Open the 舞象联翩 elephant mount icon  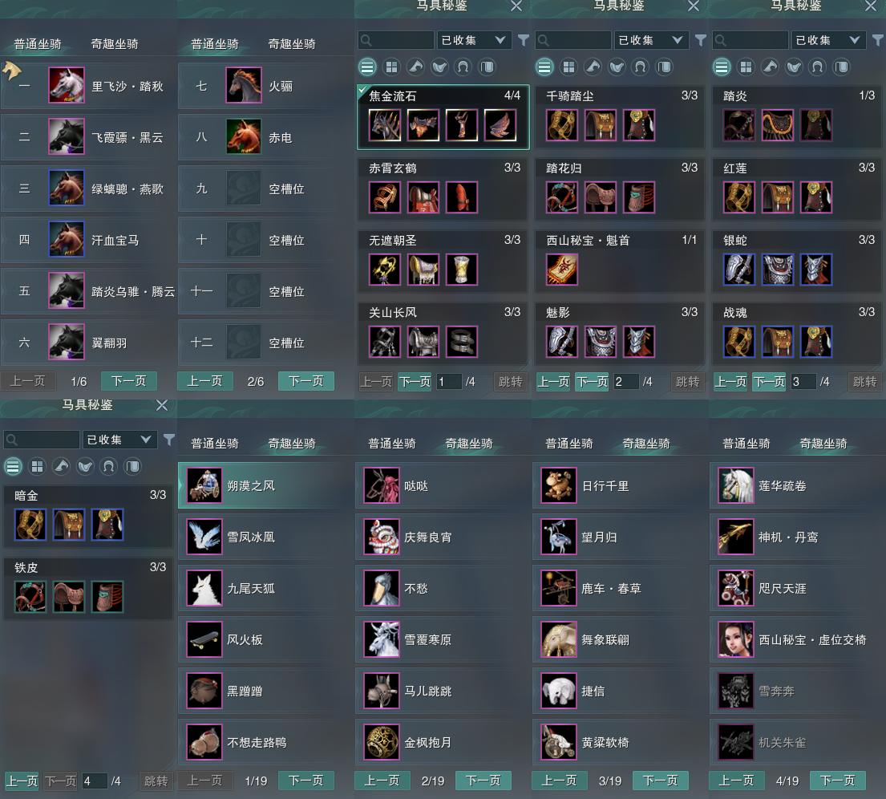tap(558, 639)
